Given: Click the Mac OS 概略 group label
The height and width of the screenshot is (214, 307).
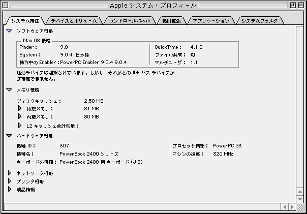Looking at the screenshot, I should tap(37, 41).
